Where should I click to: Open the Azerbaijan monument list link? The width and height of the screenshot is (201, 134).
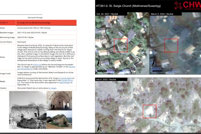(46, 68)
